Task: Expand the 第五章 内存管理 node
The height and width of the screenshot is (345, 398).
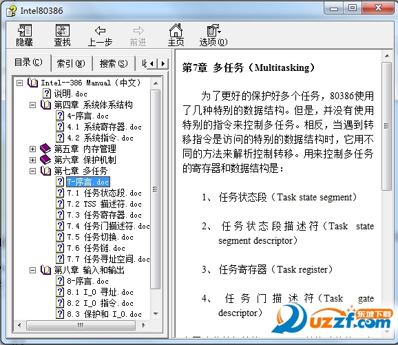Action: [x=33, y=149]
